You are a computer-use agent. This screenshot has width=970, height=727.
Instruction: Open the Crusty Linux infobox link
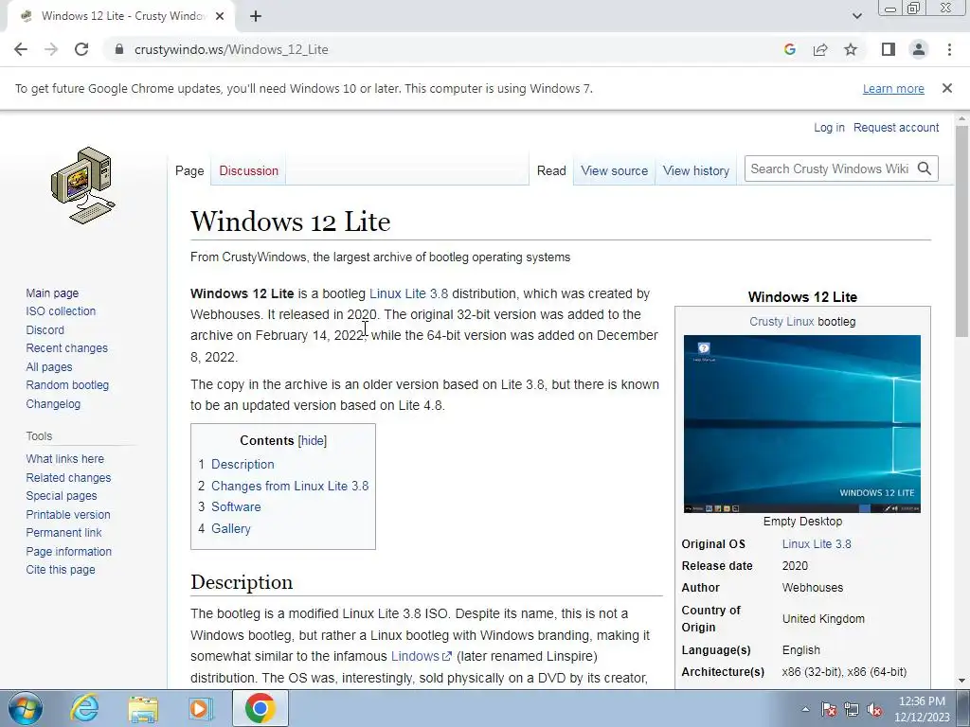[x=781, y=322]
